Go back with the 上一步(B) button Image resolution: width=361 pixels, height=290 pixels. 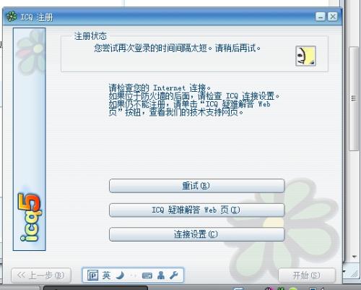(x=41, y=276)
